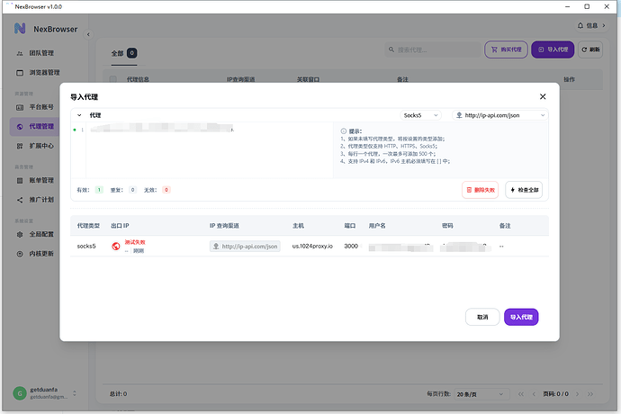Image resolution: width=621 pixels, height=414 pixels.
Task: Click the info icon beside 提示
Action: pyautogui.click(x=344, y=131)
